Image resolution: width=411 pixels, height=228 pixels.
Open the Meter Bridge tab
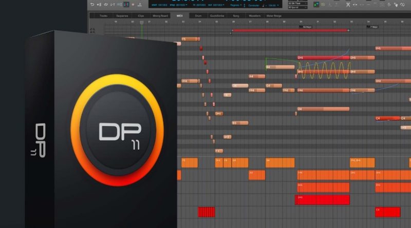point(274,16)
